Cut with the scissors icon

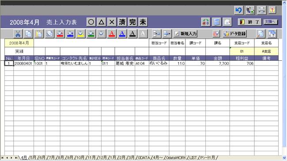pos(18,34)
